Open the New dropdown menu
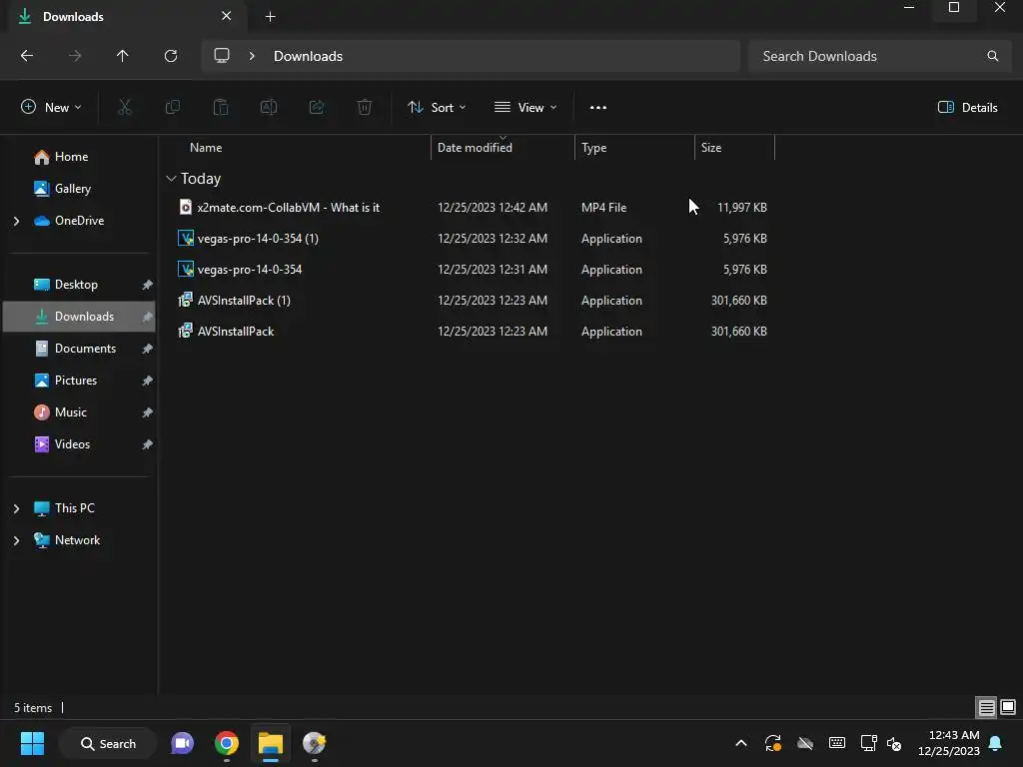This screenshot has width=1023, height=767. [51, 108]
